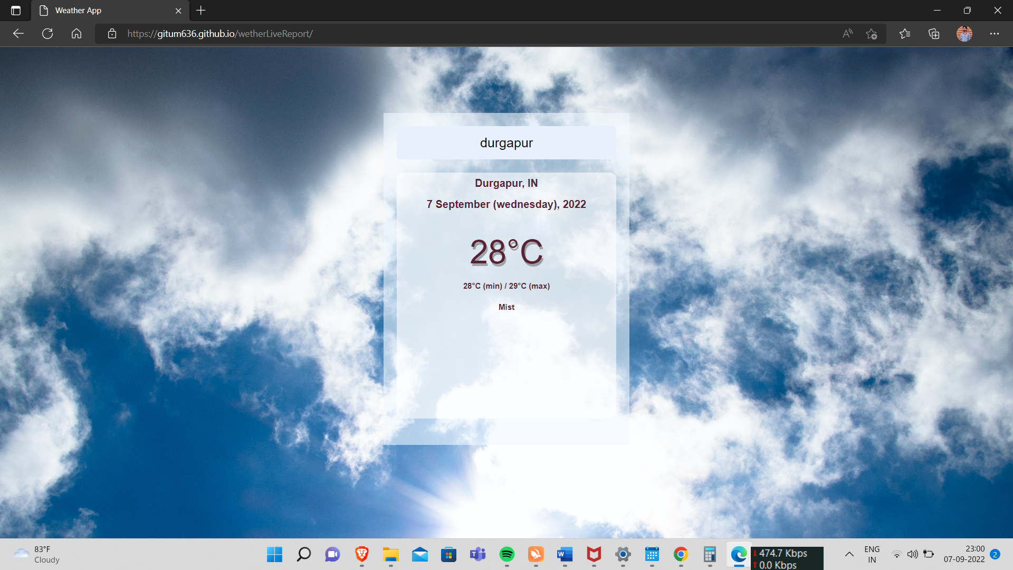
Task: Click the address bar URL
Action: point(220,34)
